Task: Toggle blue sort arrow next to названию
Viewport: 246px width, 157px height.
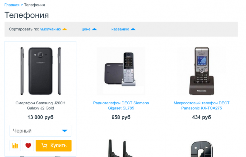Action: [x=133, y=29]
